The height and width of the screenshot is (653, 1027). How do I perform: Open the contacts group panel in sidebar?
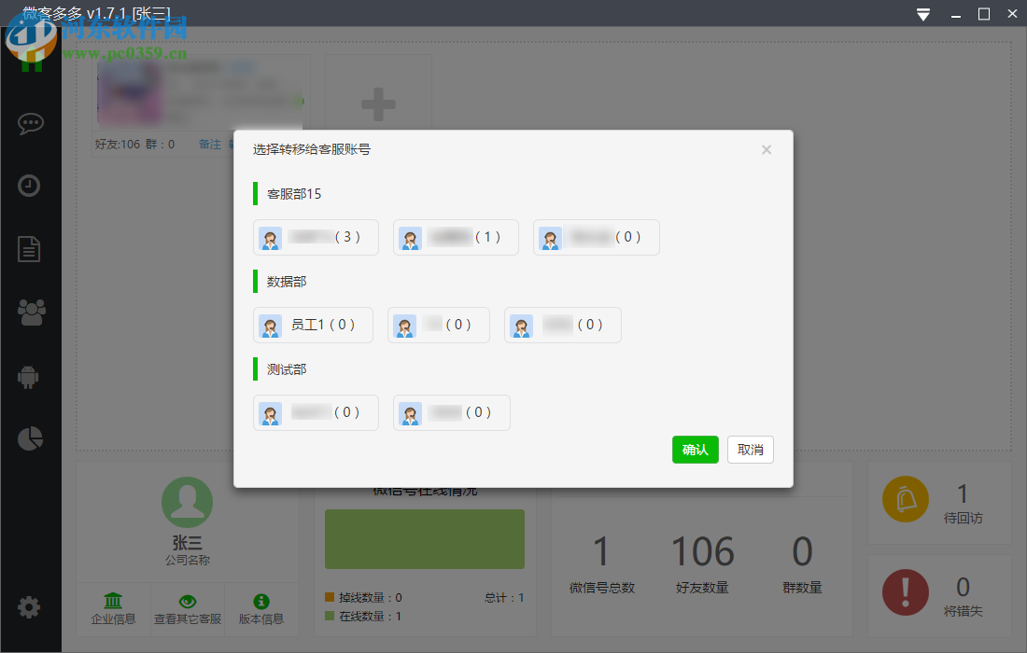point(31,313)
